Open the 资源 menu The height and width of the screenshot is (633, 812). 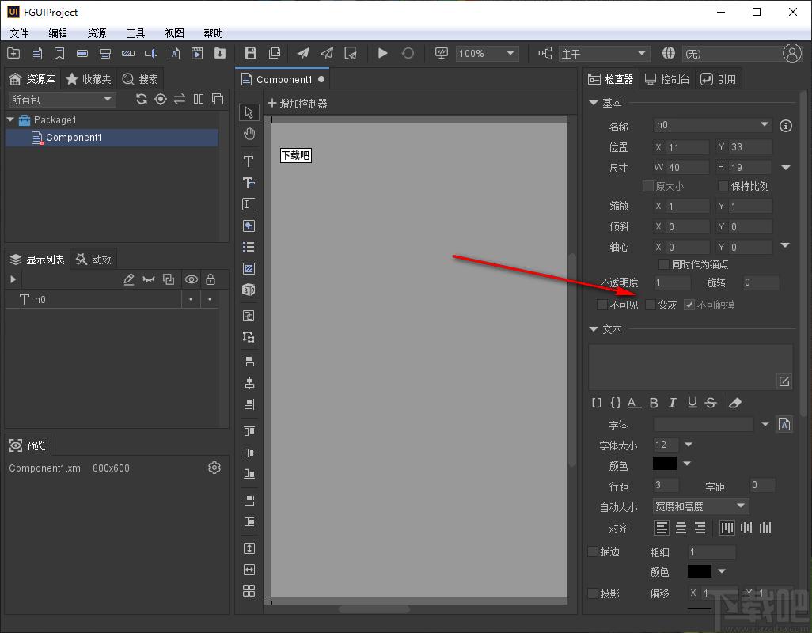(97, 33)
